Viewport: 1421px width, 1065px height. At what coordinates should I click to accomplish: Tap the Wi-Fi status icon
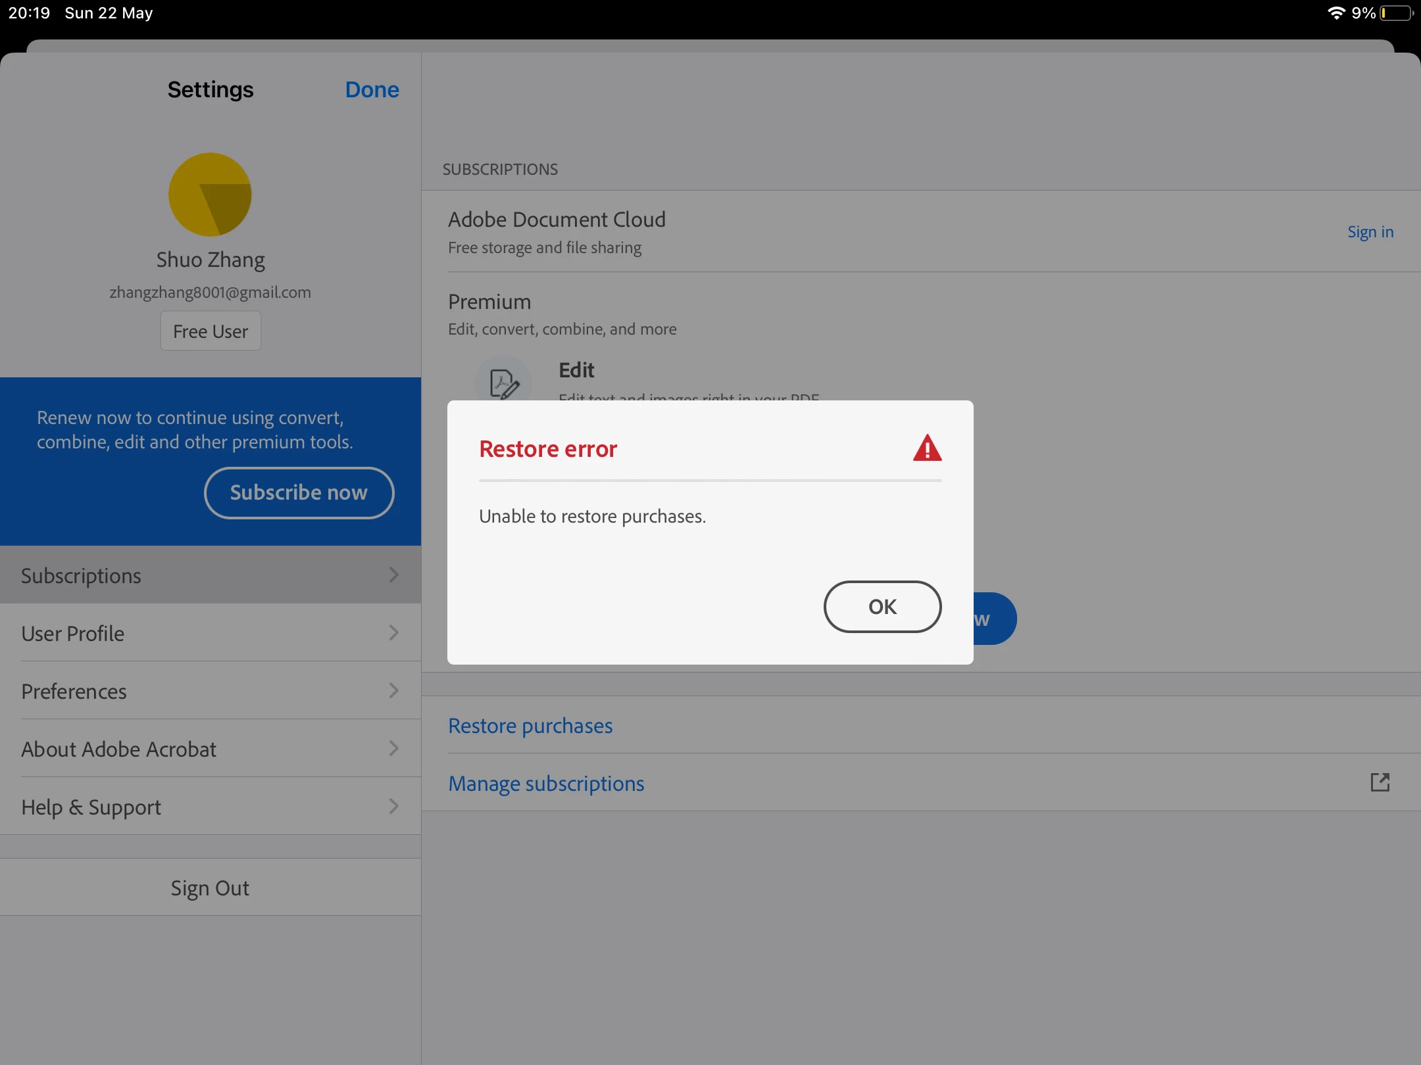tap(1335, 13)
